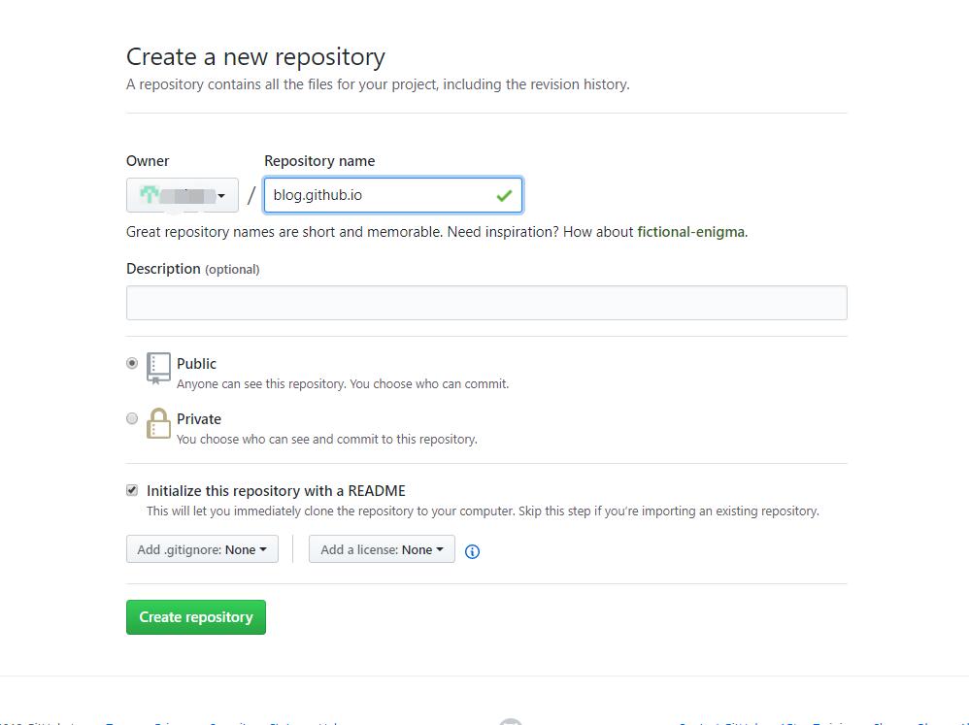The image size is (969, 725).
Task: Click the Repository name label
Action: [319, 161]
